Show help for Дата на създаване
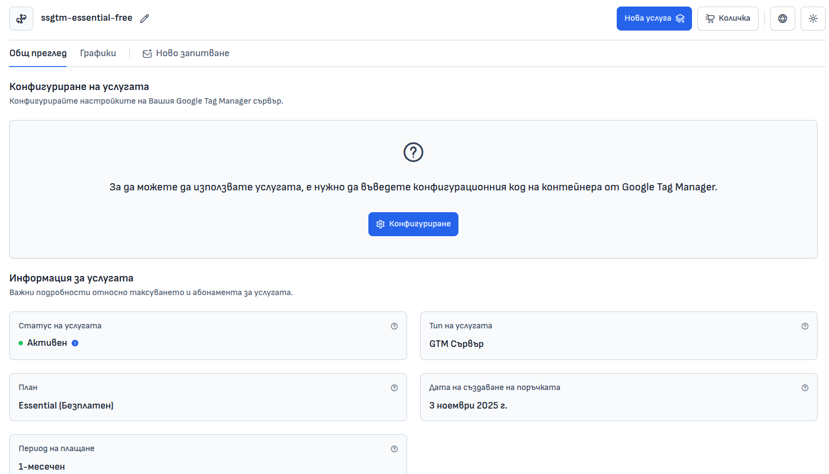The width and height of the screenshot is (829, 474). click(x=804, y=388)
